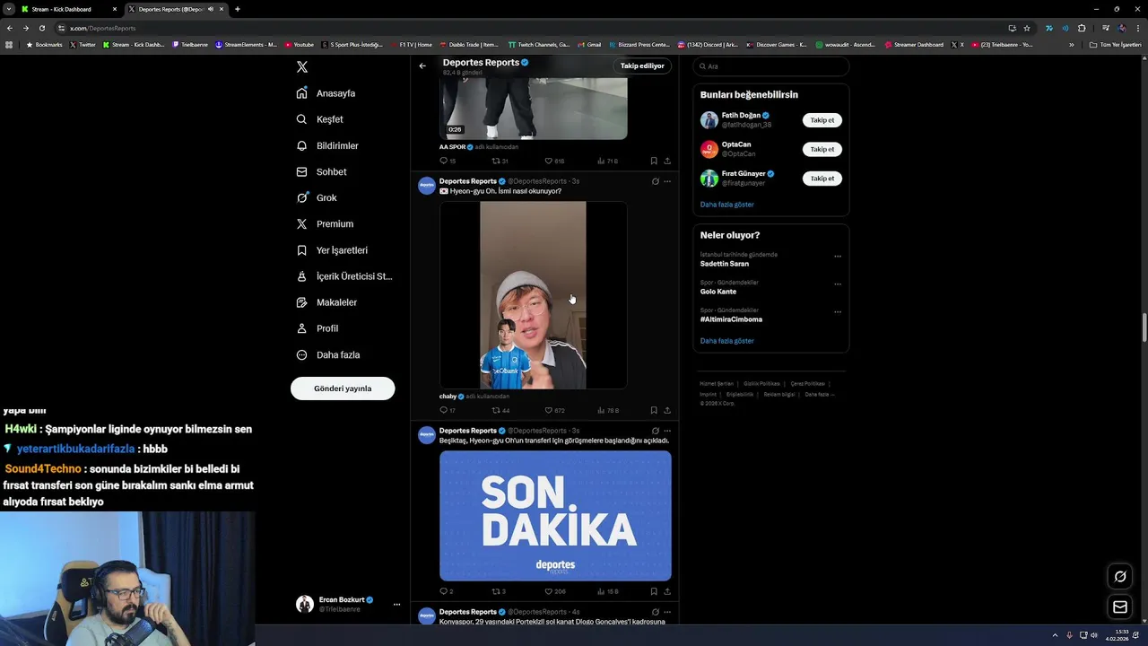The height and width of the screenshot is (646, 1148).
Task: Open Yer İşaretleri bookmarks
Action: coord(332,250)
